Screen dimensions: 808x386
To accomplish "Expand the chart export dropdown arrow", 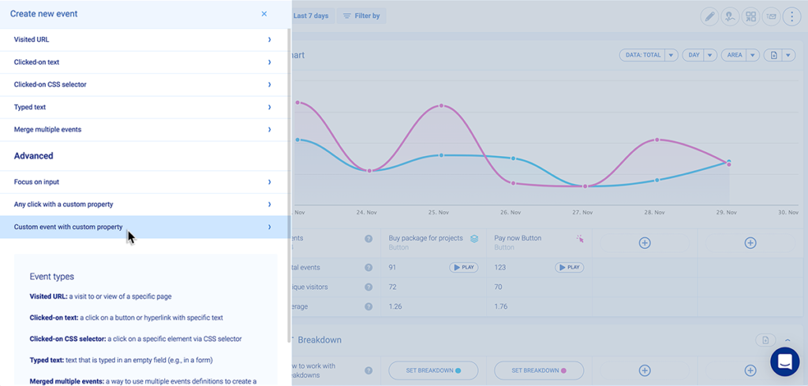I will [789, 55].
